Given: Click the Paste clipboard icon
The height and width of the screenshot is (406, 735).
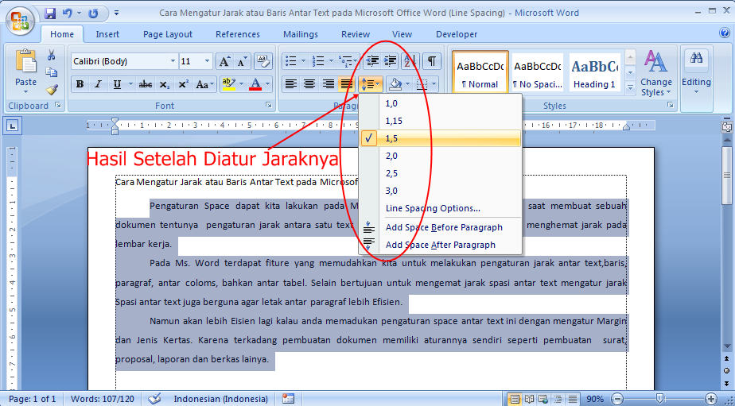Looking at the screenshot, I should pyautogui.click(x=25, y=61).
